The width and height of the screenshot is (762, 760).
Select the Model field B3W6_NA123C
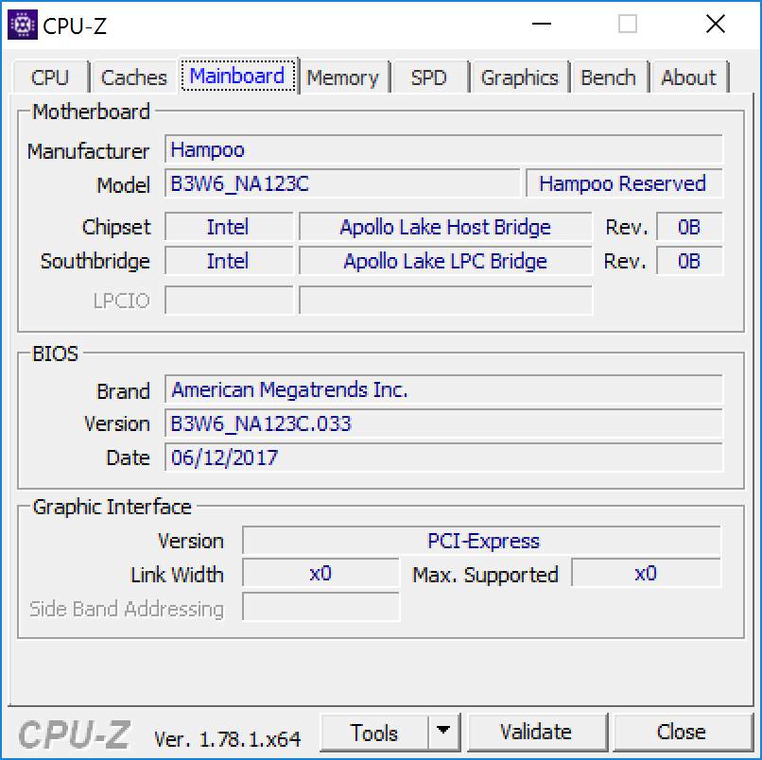point(342,183)
